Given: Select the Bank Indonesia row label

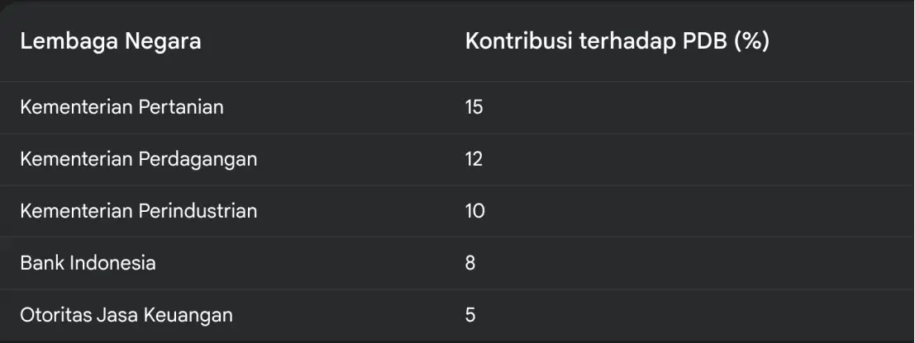Looking at the screenshot, I should pyautogui.click(x=88, y=263).
